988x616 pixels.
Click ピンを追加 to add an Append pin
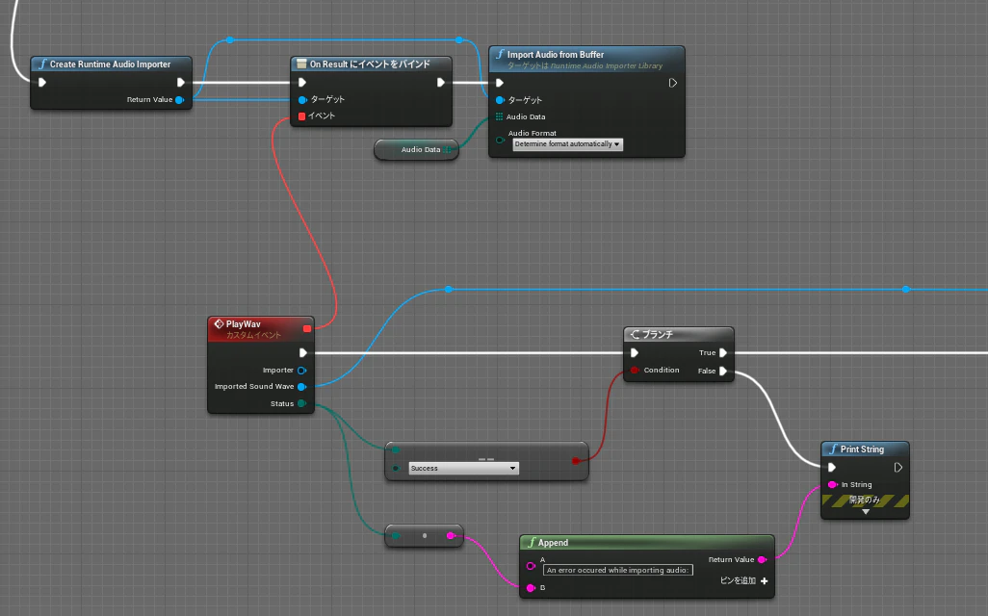[744, 580]
